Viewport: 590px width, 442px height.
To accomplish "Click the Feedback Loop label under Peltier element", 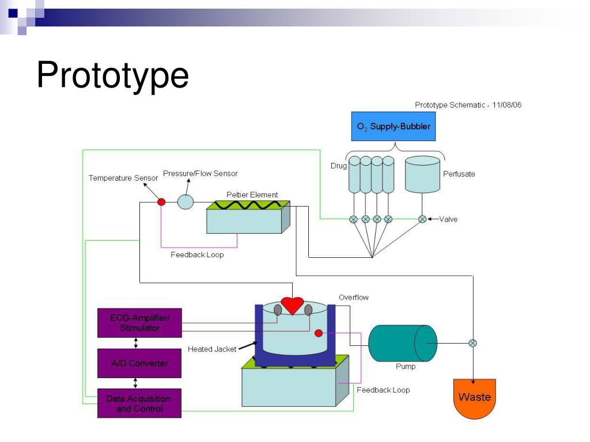I will coord(197,255).
